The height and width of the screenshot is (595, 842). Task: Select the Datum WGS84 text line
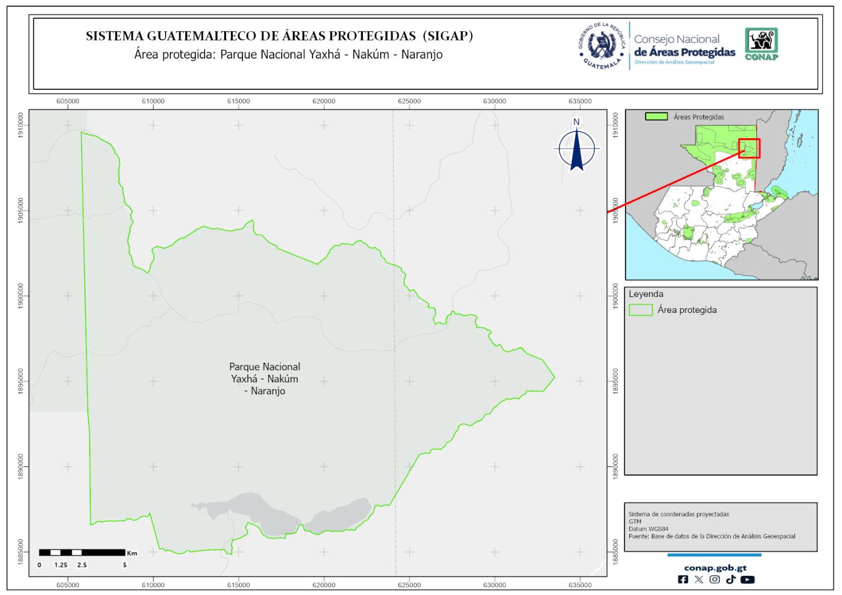[648, 529]
